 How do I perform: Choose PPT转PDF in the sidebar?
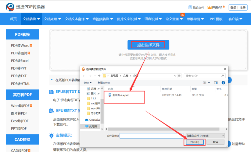click(x=19, y=129)
